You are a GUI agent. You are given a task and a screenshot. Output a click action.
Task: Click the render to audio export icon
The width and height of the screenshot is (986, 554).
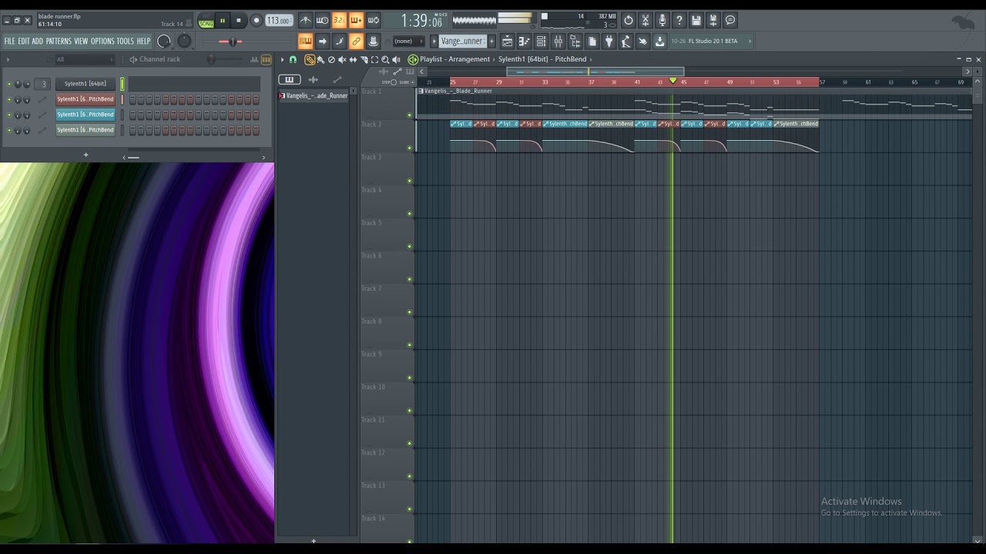[x=713, y=21]
